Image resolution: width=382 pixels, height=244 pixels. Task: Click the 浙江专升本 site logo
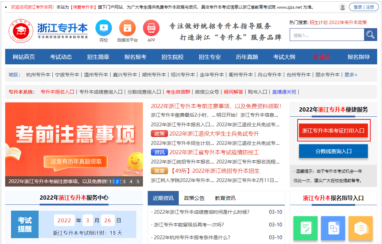[x=48, y=31]
